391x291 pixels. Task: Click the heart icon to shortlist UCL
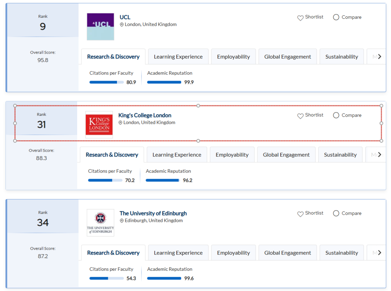click(300, 18)
